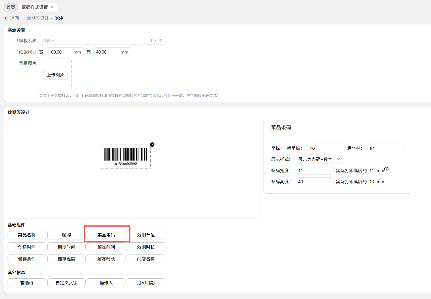Add the 储存条件 component
This screenshot has height=299, width=431.
27,259
